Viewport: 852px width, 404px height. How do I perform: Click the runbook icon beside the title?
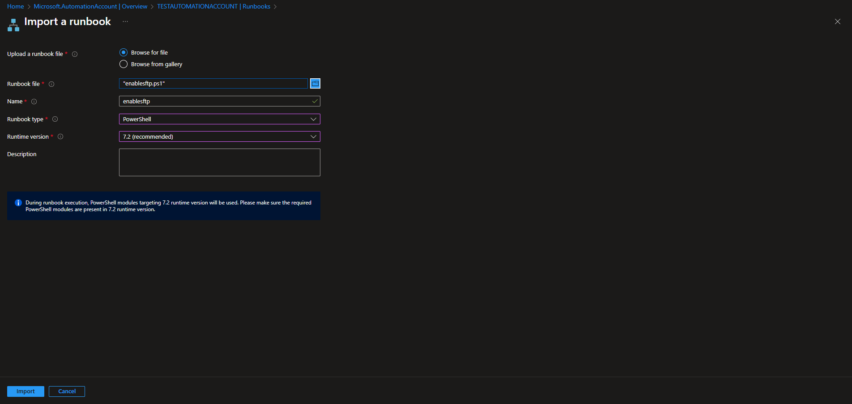pos(13,25)
